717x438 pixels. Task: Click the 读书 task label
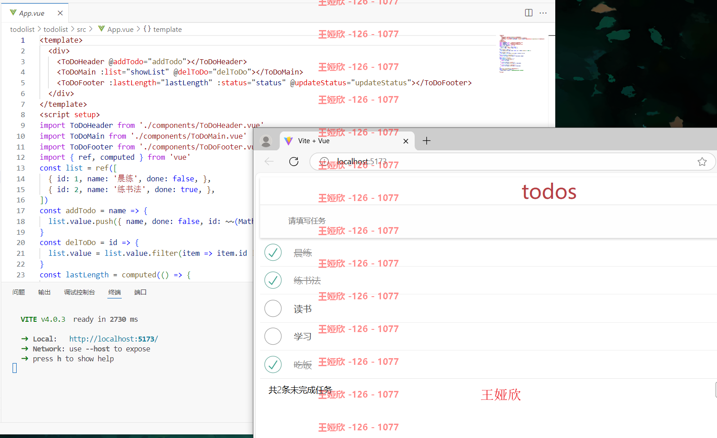[x=303, y=309]
